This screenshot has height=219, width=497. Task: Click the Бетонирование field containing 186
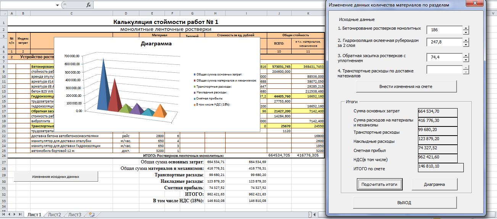coord(445,30)
